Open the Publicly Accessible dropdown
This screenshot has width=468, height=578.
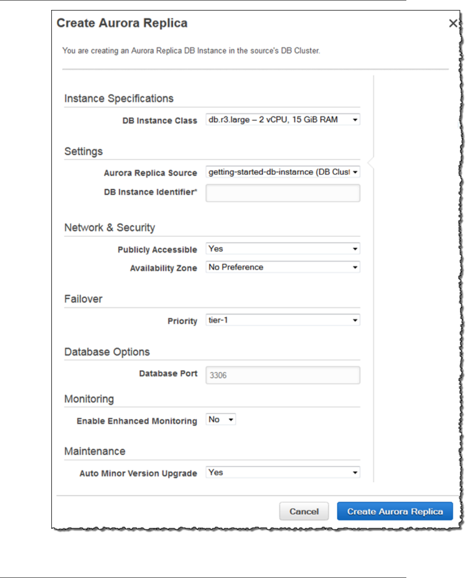[x=283, y=249]
